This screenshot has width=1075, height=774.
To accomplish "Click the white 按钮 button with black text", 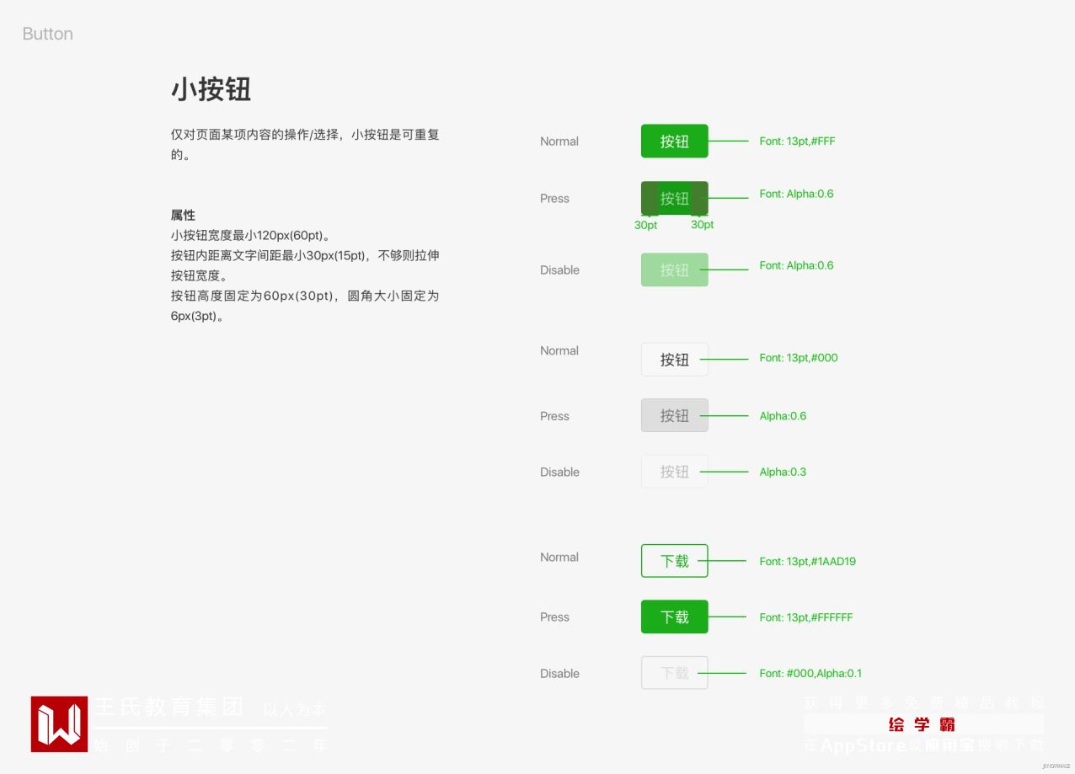I will [674, 359].
